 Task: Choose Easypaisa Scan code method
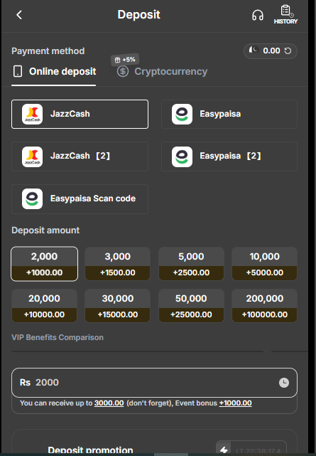pyautogui.click(x=80, y=199)
